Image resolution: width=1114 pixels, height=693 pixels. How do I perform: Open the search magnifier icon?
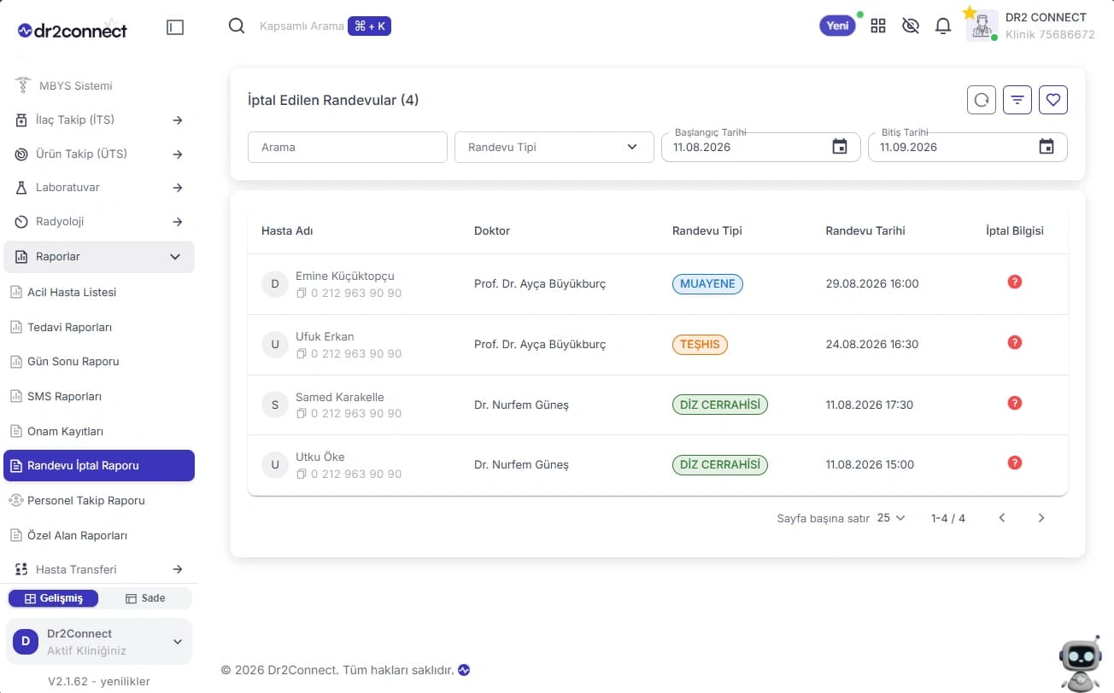click(237, 26)
